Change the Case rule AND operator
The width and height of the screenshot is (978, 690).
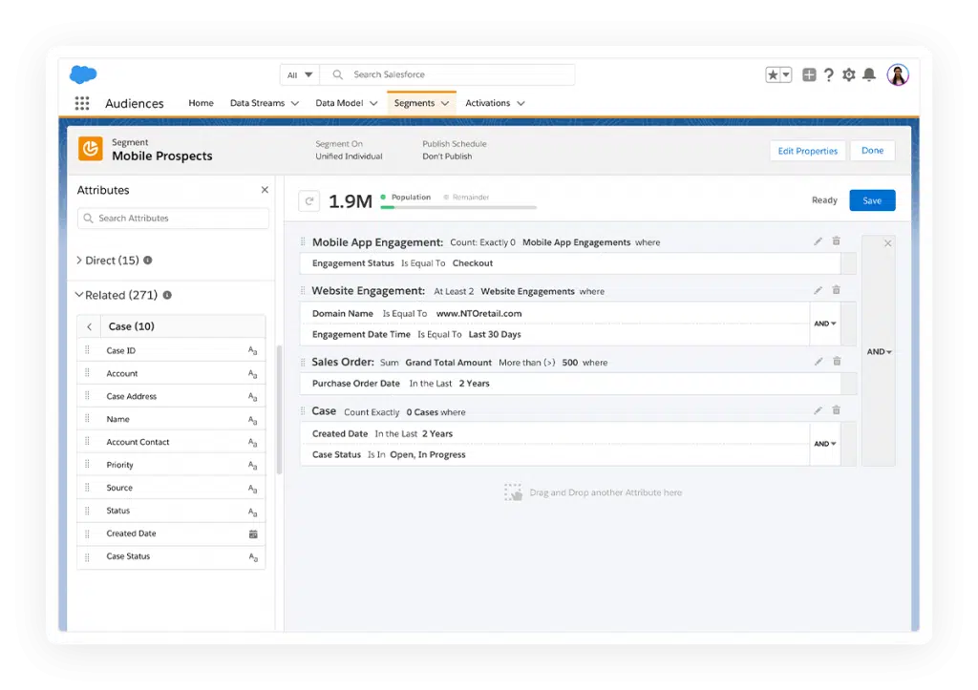pyautogui.click(x=824, y=444)
